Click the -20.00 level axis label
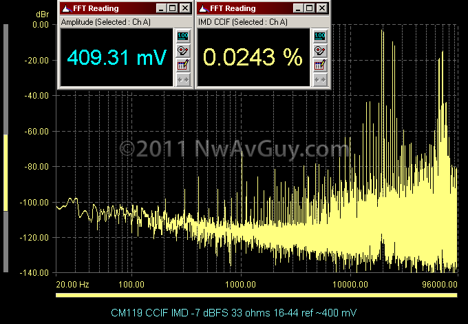 (36, 61)
